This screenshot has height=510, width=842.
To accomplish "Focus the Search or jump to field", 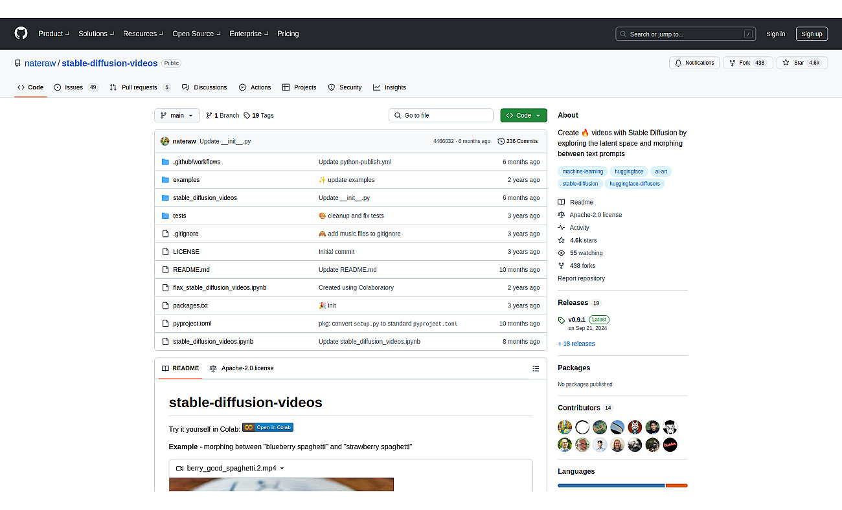I will (x=685, y=34).
